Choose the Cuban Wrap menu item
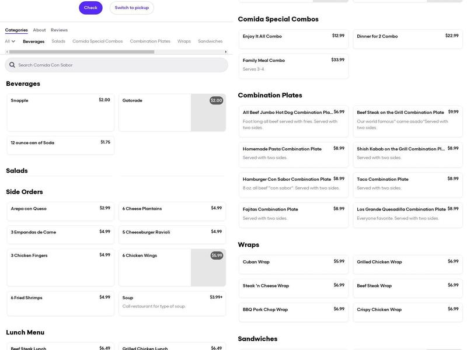This screenshot has width=467, height=350. 293,265
